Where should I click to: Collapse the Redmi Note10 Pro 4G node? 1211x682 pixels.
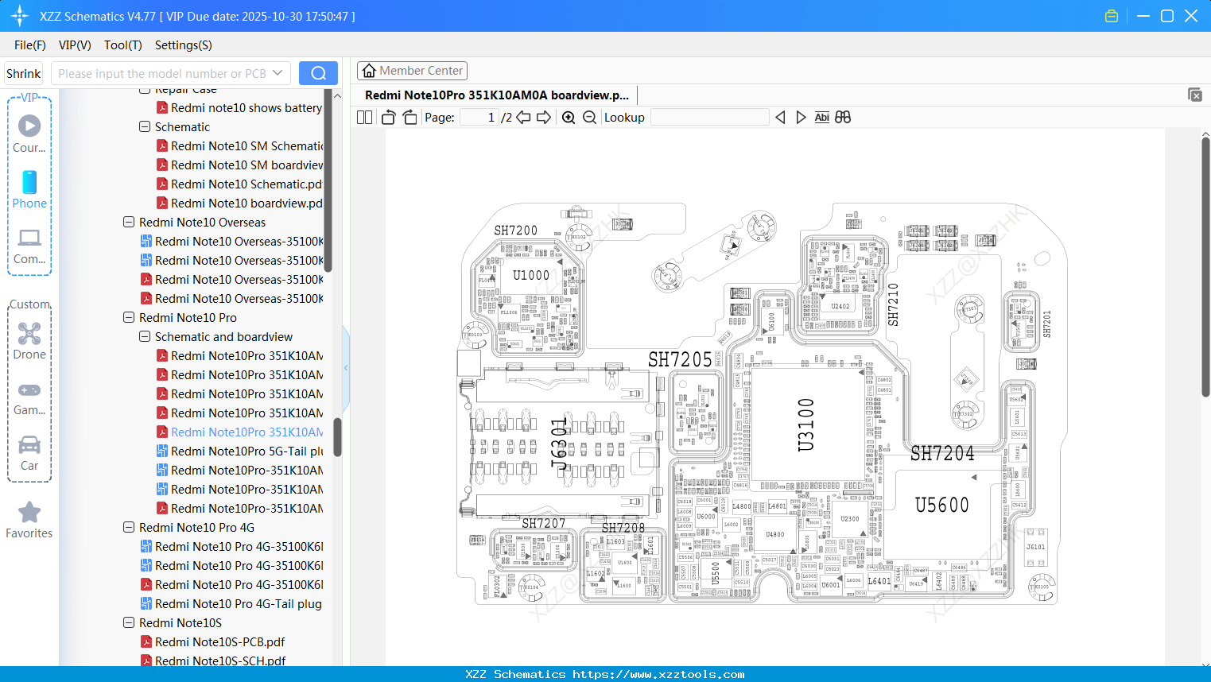pyautogui.click(x=129, y=528)
